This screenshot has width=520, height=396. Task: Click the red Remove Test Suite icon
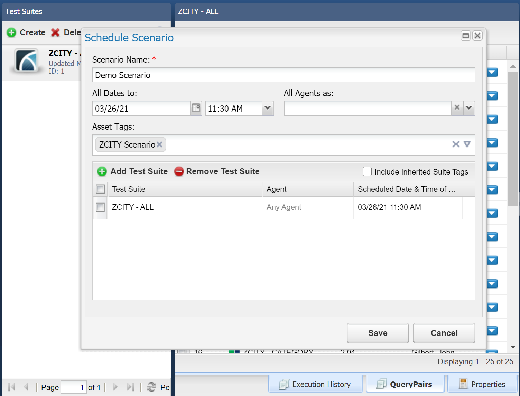tap(179, 171)
